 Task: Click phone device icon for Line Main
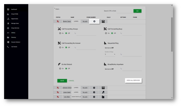point(103,97)
